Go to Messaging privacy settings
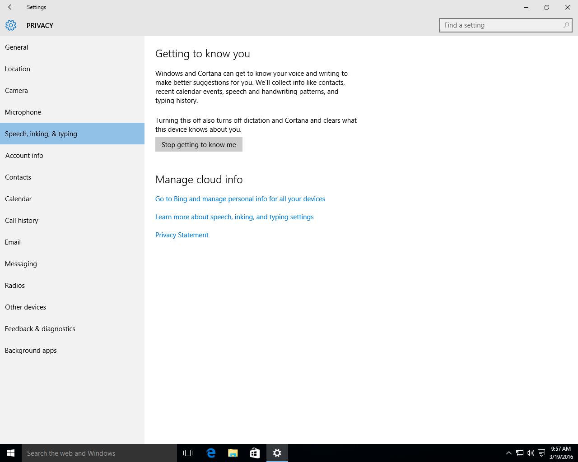 (72, 263)
